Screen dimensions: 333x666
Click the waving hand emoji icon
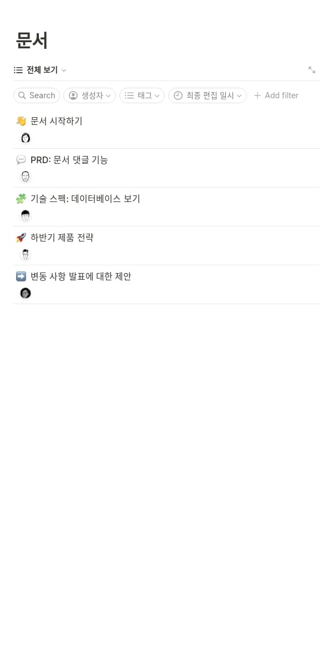coord(21,121)
